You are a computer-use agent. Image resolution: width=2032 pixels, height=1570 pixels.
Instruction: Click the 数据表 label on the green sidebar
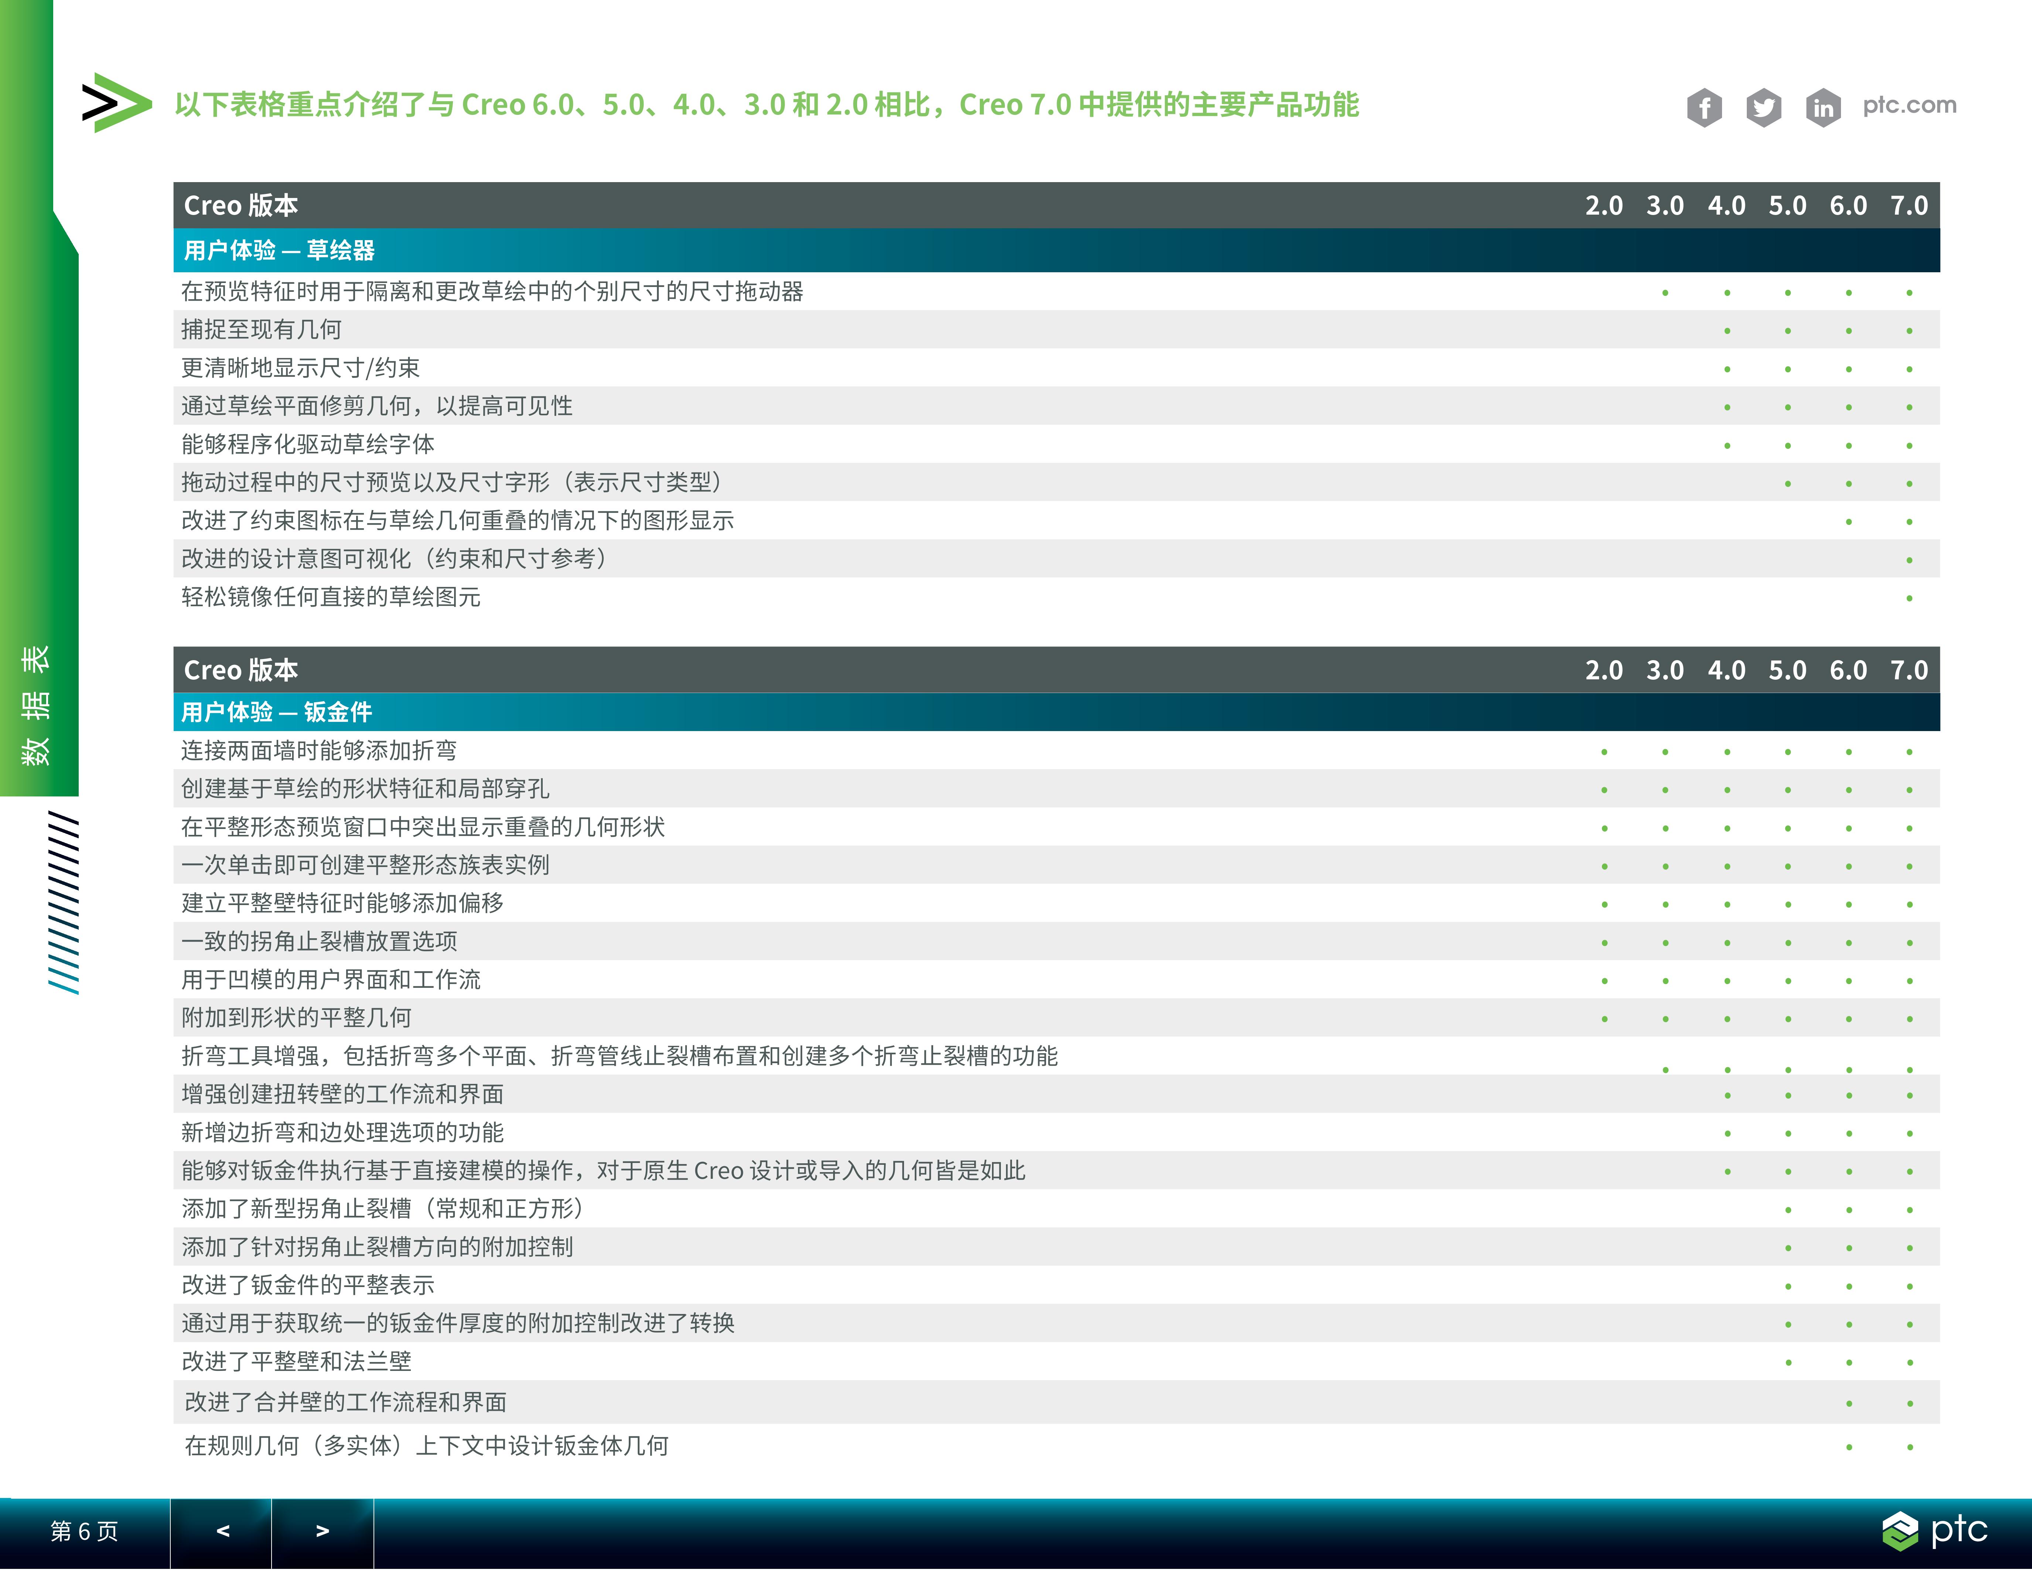[35, 706]
